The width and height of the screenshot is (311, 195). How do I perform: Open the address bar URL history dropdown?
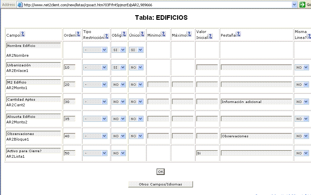[x=294, y=5]
